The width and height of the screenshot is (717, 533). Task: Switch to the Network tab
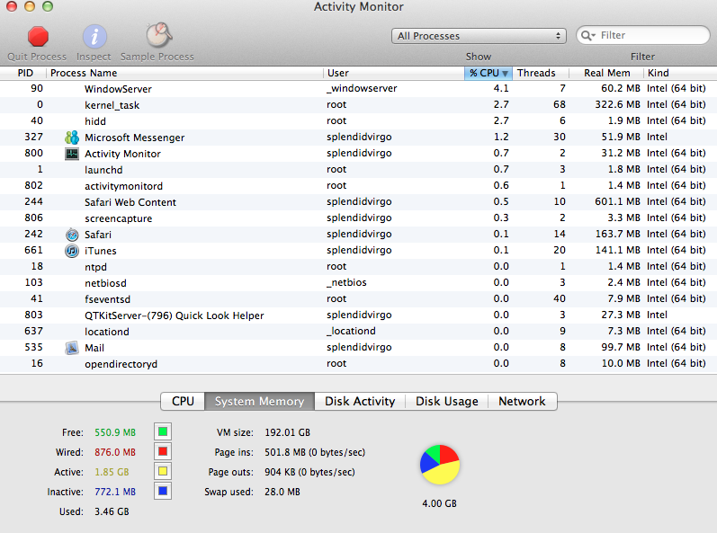[x=522, y=401]
